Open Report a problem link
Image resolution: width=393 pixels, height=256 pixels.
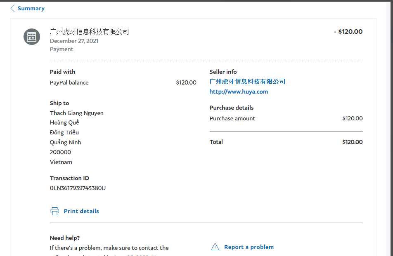(249, 247)
